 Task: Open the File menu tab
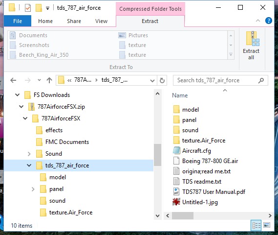[x=18, y=21]
